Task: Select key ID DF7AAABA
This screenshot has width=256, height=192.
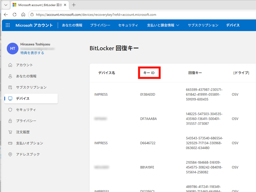Action: pos(148,119)
